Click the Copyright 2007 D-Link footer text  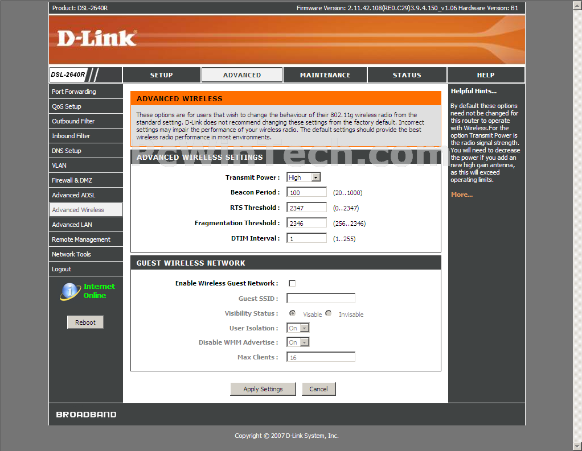[x=286, y=436]
